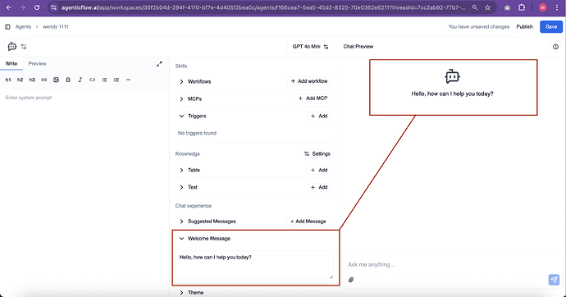This screenshot has width=566, height=297.
Task: Click 'You have unsaved changes' notice
Action: pos(479,27)
